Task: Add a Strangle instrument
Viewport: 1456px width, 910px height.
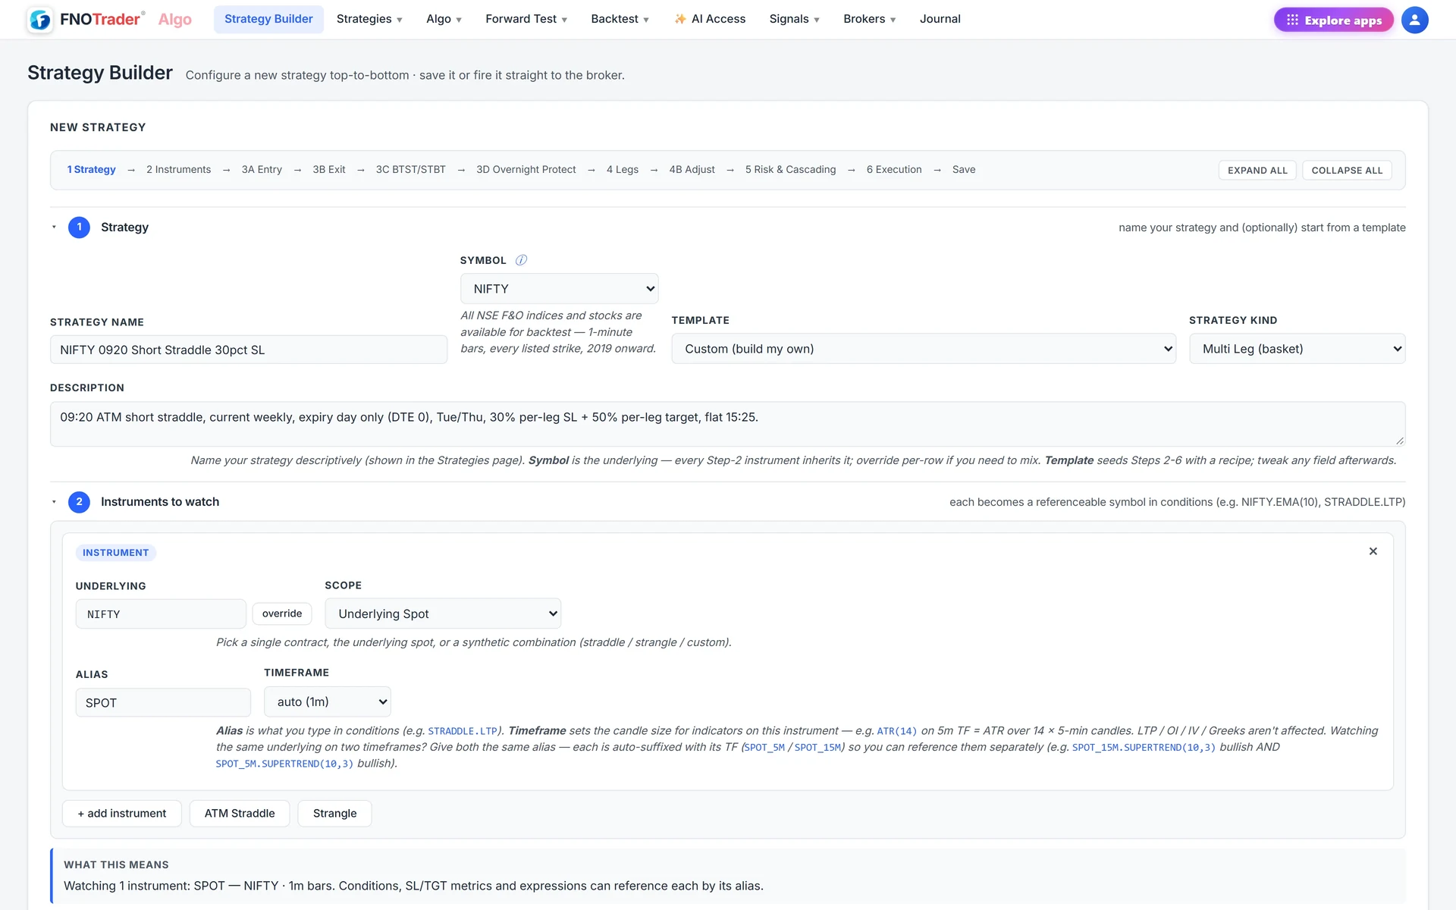Action: [x=334, y=814]
